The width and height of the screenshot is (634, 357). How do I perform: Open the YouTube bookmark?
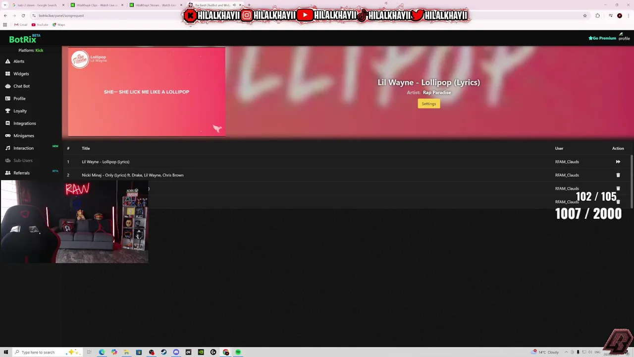click(x=40, y=25)
